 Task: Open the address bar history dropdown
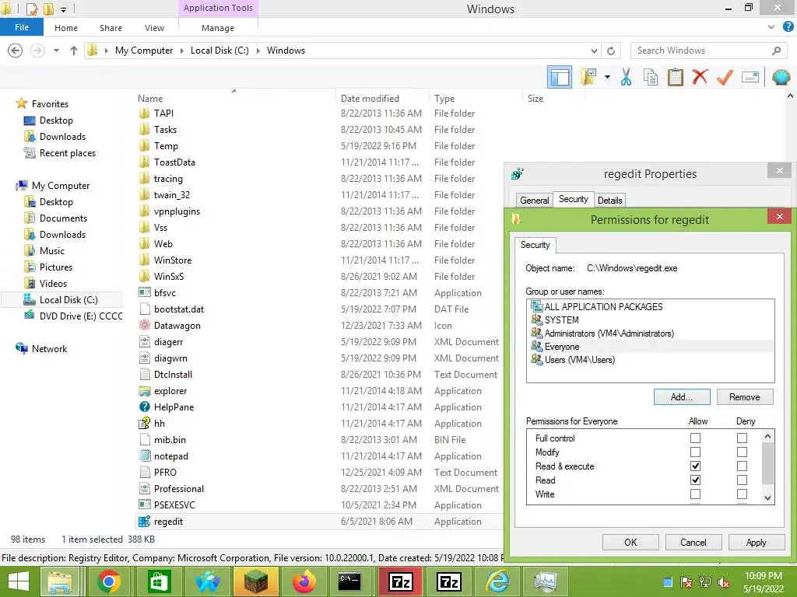tap(594, 51)
